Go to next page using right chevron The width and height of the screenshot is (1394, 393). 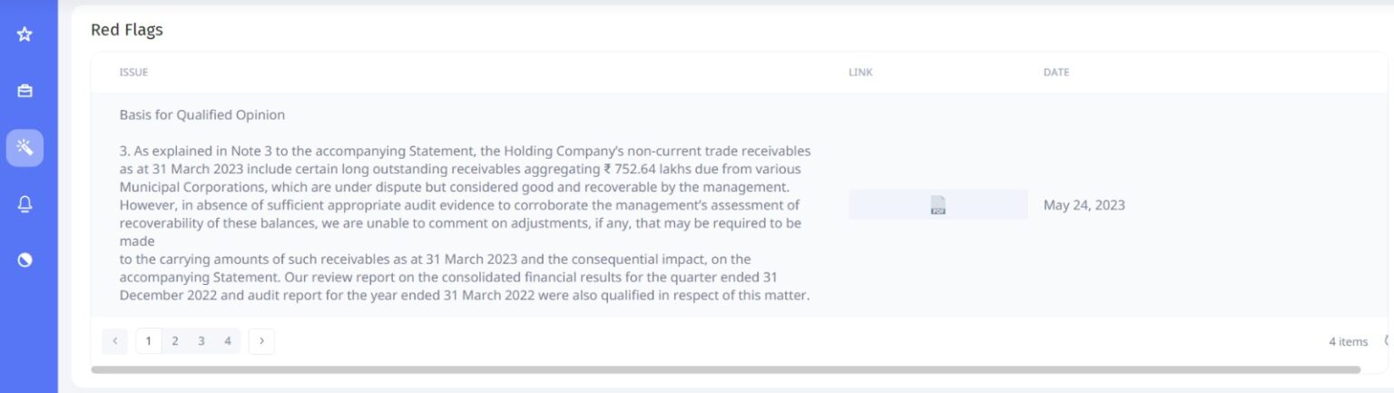[261, 341]
